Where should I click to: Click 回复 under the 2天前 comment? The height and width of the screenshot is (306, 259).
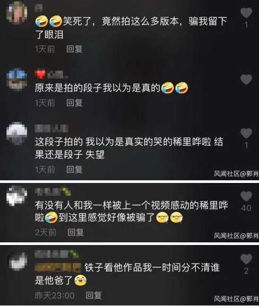pos(76,232)
